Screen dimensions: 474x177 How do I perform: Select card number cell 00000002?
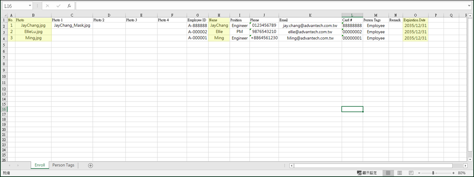(352, 32)
